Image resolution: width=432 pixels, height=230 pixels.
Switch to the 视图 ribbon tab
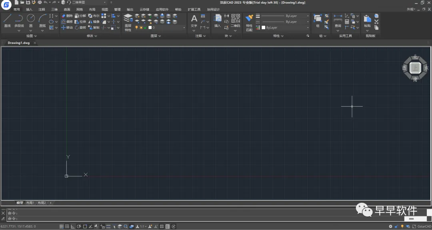coord(105,9)
